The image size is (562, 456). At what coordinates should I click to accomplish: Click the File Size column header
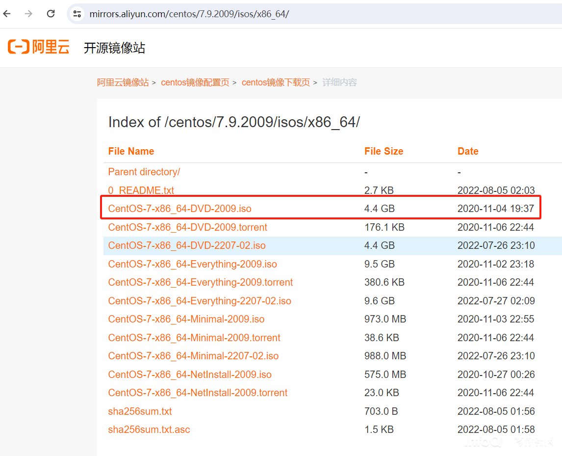point(384,151)
